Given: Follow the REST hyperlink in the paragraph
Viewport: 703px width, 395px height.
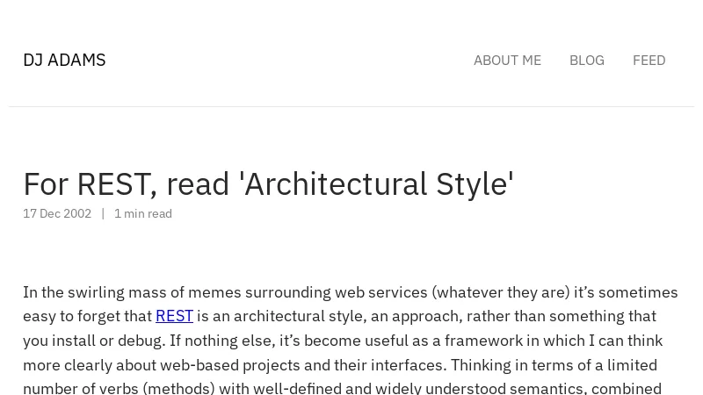Looking at the screenshot, I should [x=174, y=316].
